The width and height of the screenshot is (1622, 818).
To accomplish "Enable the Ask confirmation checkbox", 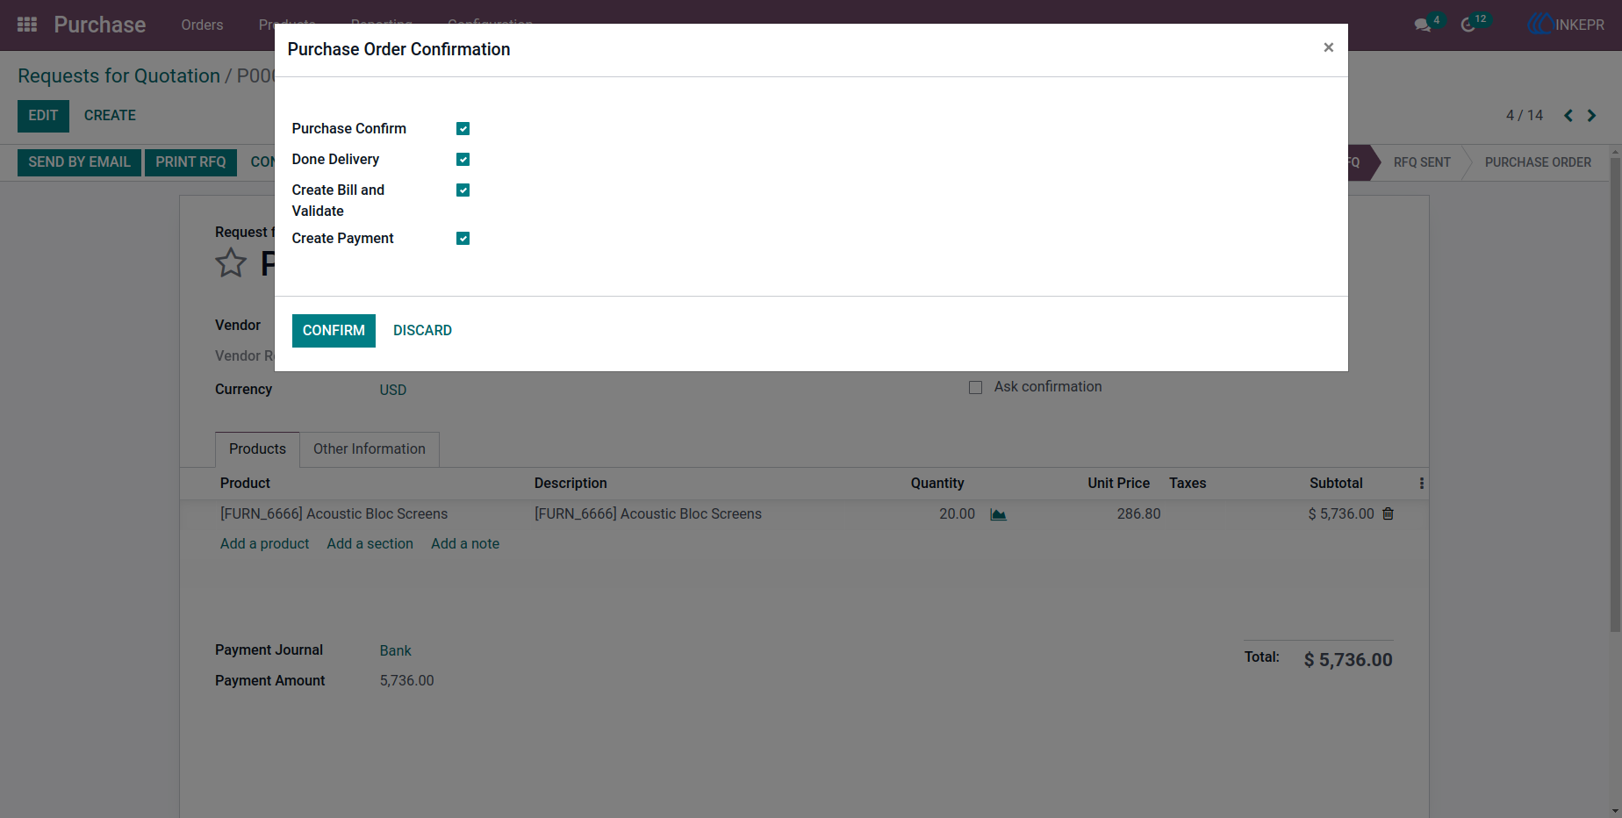I will 975,388.
